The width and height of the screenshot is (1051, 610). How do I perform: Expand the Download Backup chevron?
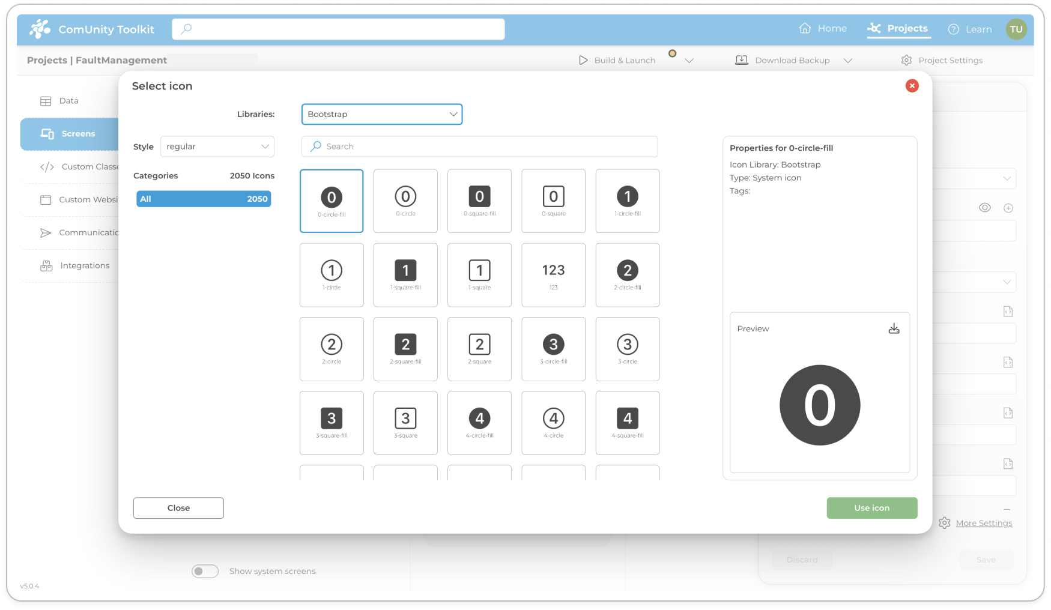(848, 61)
